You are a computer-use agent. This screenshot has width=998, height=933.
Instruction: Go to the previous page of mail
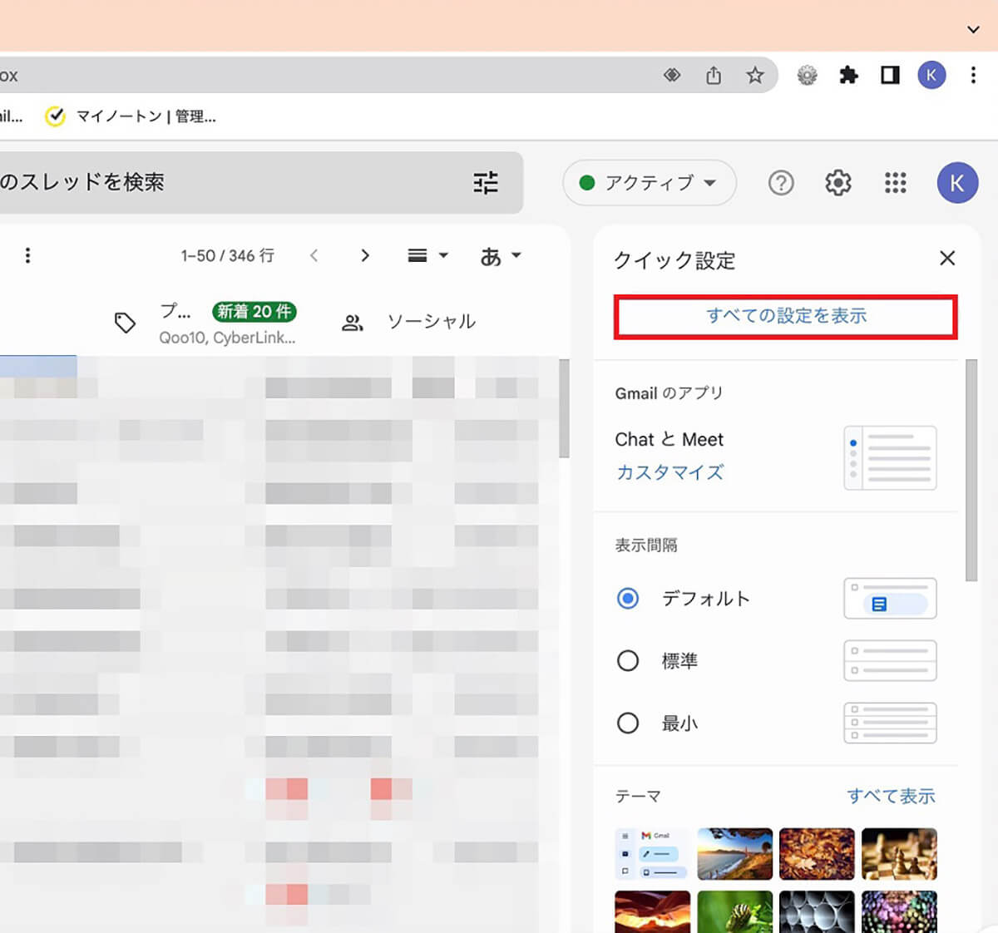[314, 255]
